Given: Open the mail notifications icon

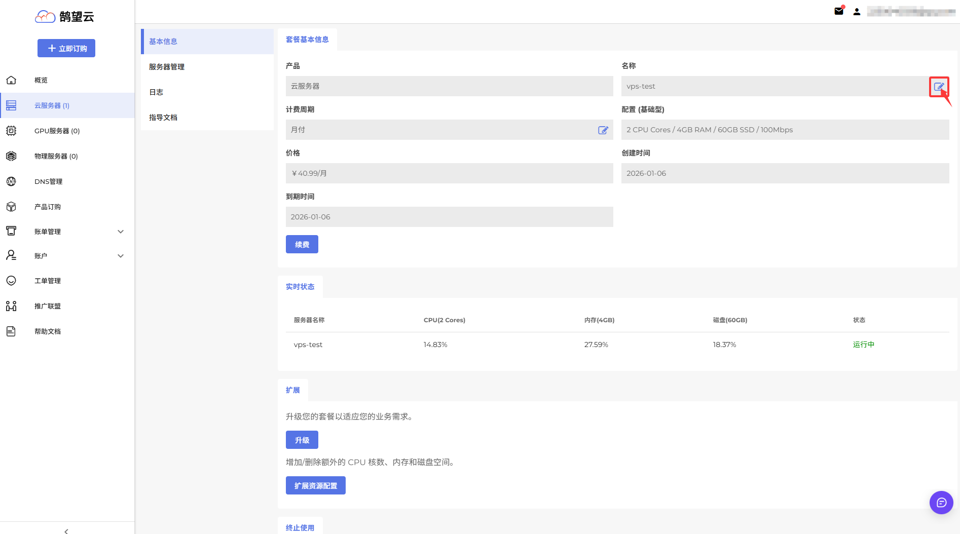Looking at the screenshot, I should tap(839, 11).
